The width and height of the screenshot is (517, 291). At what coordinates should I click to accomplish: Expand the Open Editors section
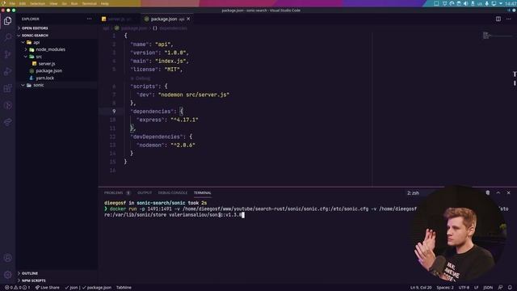[57, 28]
